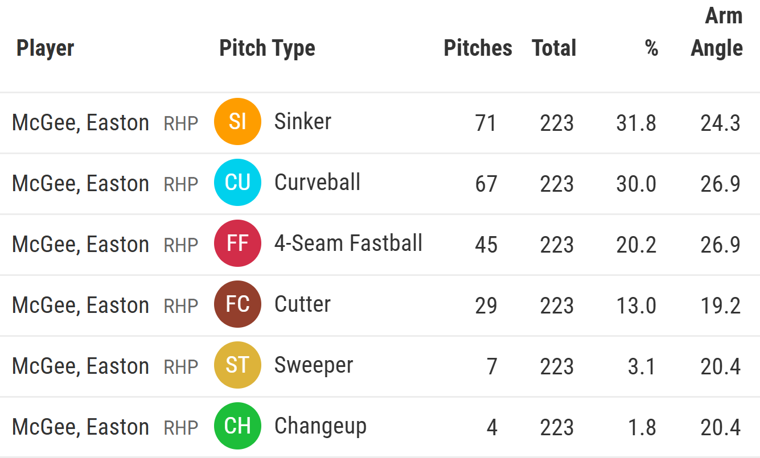Viewport: 760px width, 458px height.
Task: Click the yellow ST Sweeper icon
Action: [x=237, y=365]
